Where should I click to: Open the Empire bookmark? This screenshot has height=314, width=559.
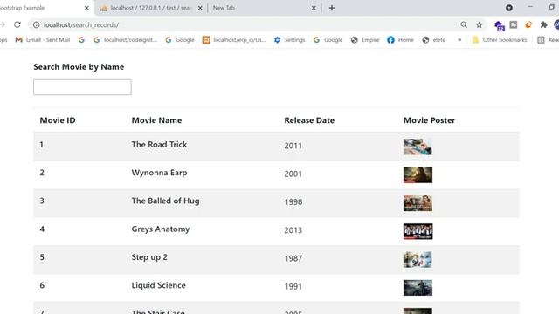[365, 40]
